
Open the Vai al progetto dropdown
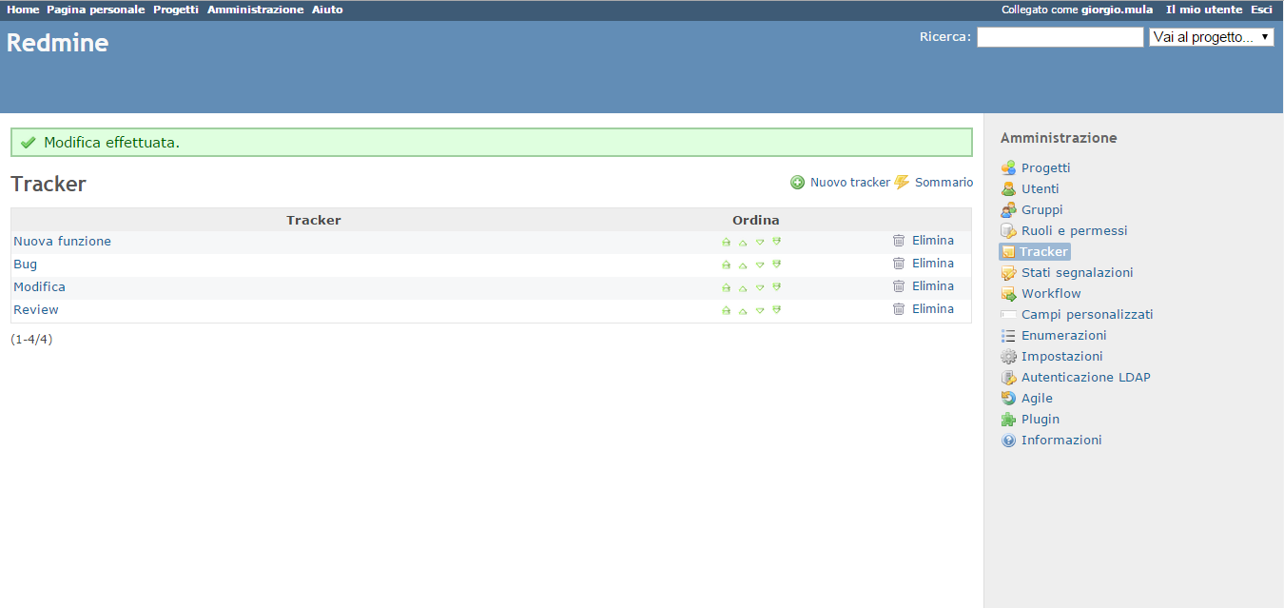1211,37
